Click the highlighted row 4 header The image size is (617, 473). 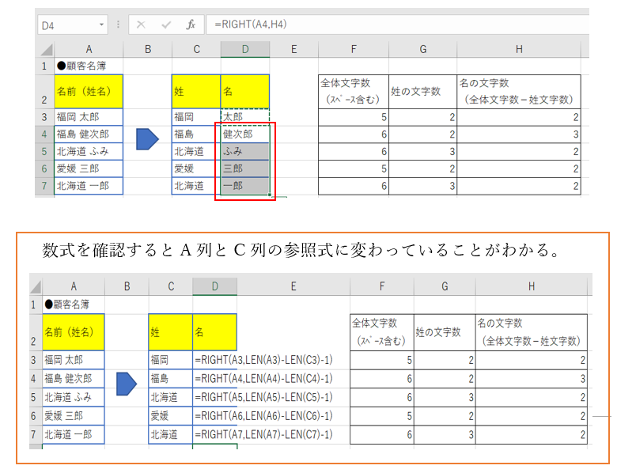[44, 134]
